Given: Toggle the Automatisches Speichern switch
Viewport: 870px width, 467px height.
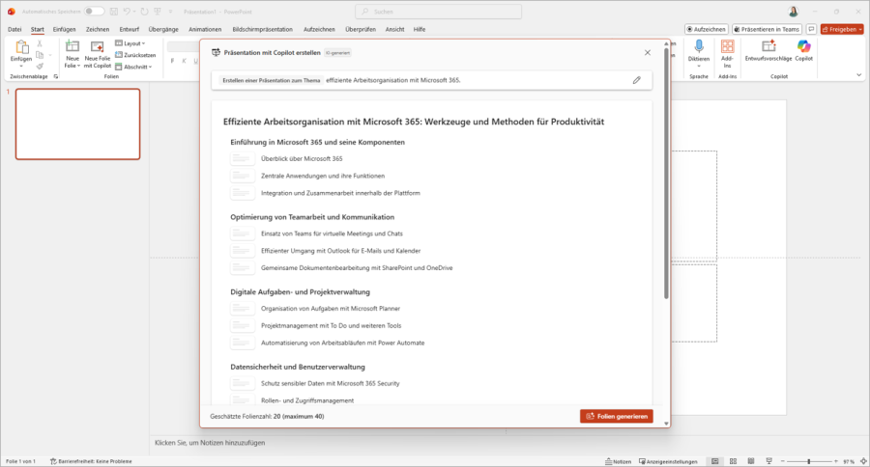Looking at the screenshot, I should tap(94, 11).
